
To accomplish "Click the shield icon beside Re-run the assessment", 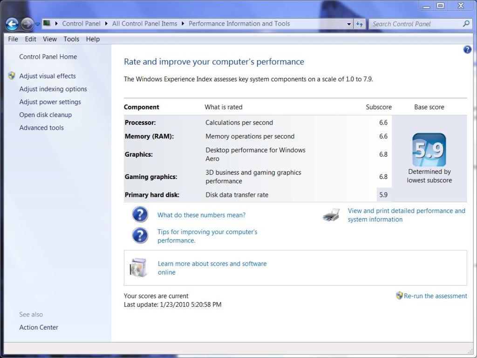I will click(x=399, y=295).
